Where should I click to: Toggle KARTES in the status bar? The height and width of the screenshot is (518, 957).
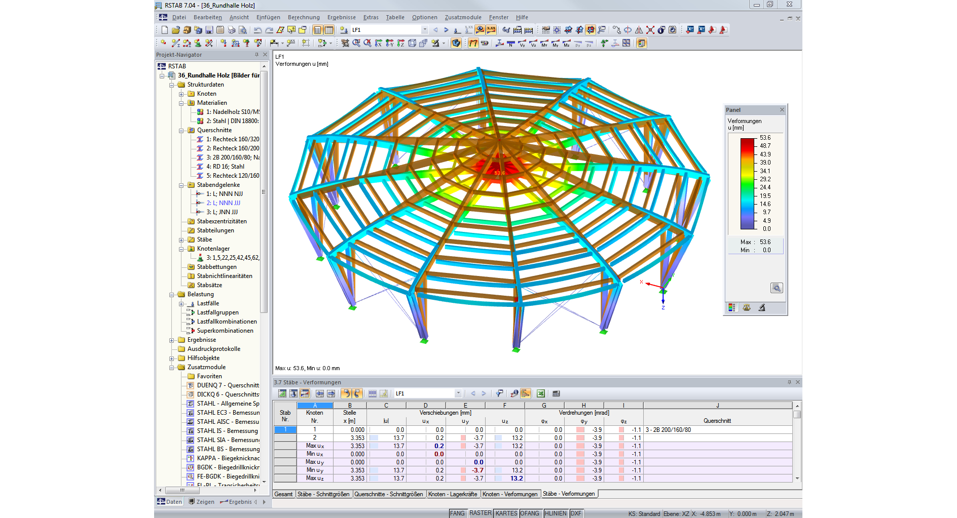click(506, 513)
